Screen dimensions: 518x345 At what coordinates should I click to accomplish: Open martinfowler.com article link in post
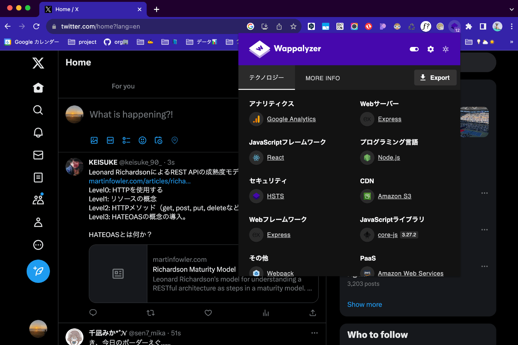pos(140,181)
